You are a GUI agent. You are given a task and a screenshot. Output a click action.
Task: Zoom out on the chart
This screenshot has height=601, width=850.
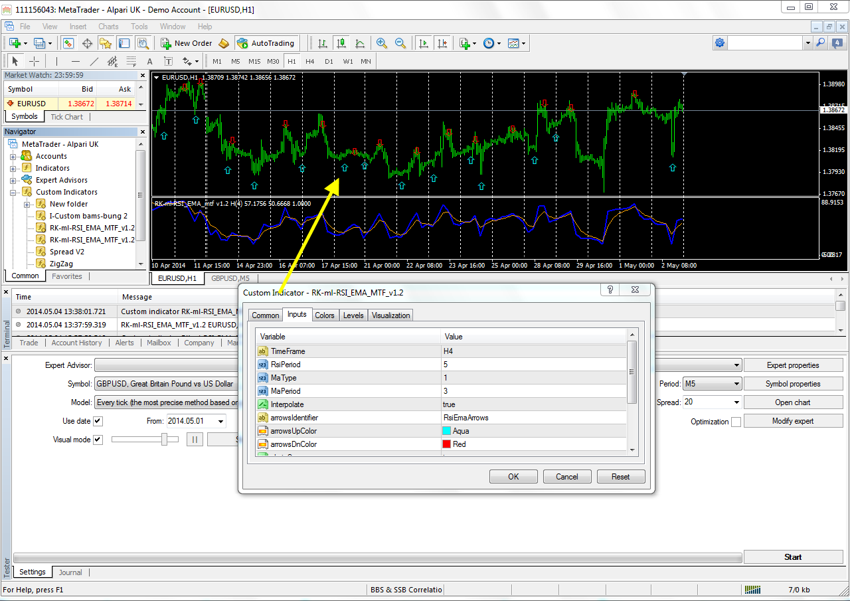click(x=400, y=43)
